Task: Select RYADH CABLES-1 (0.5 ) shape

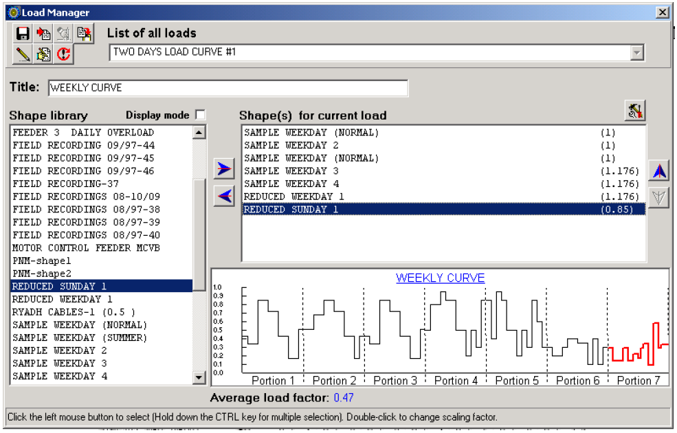Action: tap(102, 312)
